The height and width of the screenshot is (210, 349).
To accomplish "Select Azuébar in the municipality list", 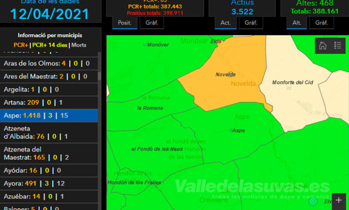I will pos(48,196).
